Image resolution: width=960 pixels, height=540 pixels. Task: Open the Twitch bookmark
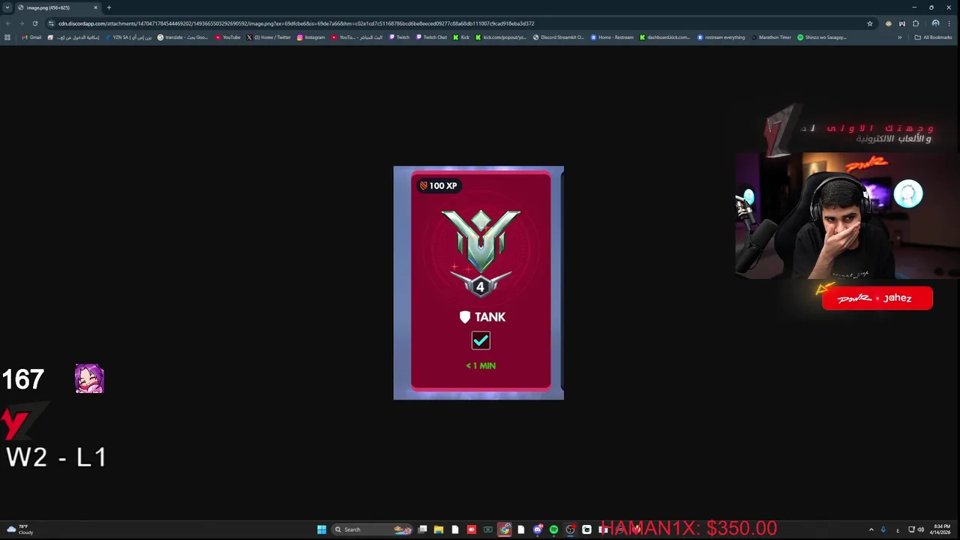[399, 37]
